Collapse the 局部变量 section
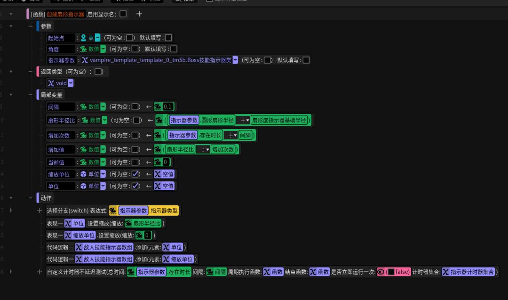The width and height of the screenshot is (508, 300). (x=31, y=95)
